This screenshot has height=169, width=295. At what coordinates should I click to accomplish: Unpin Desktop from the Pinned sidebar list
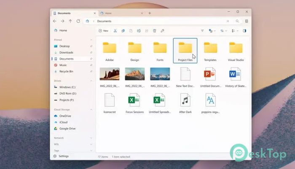91,46
